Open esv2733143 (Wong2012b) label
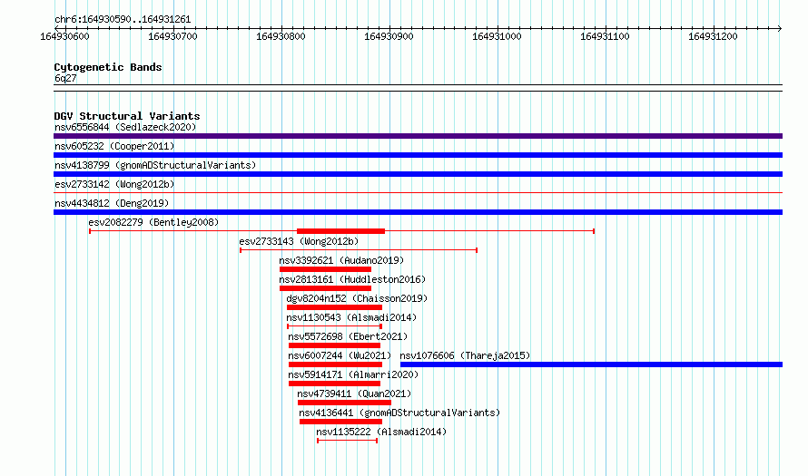 [x=299, y=241]
